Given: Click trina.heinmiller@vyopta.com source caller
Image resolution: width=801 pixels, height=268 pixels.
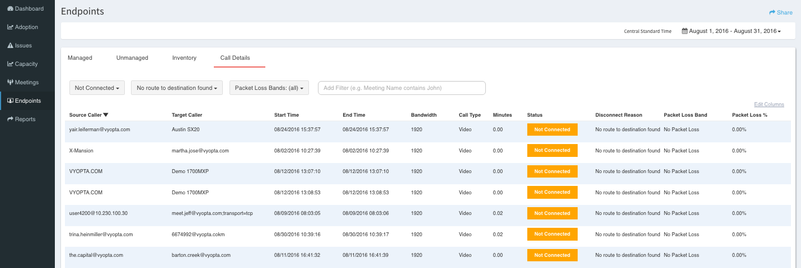Looking at the screenshot, I should point(101,234).
